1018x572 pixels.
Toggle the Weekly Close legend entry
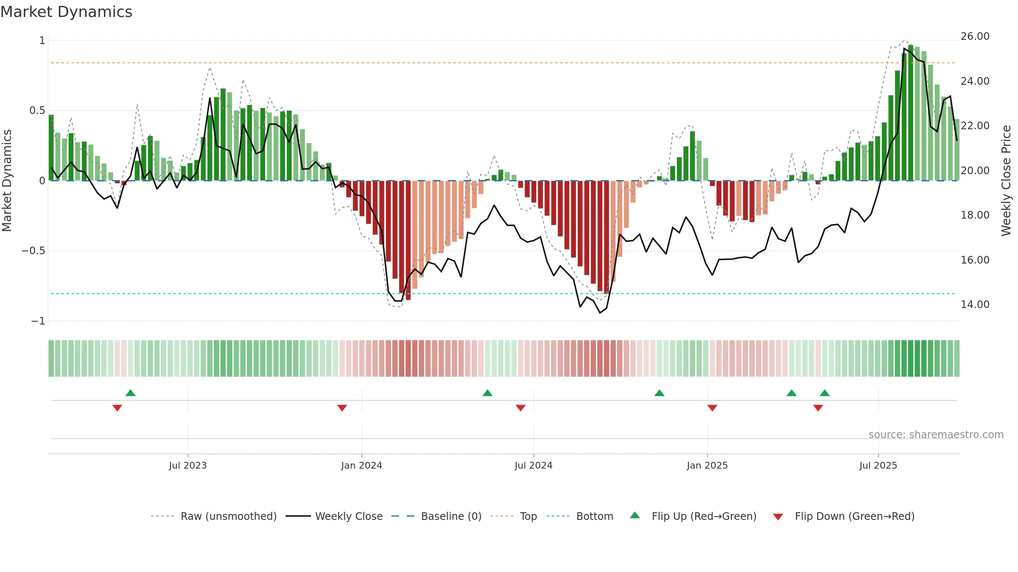pyautogui.click(x=334, y=516)
